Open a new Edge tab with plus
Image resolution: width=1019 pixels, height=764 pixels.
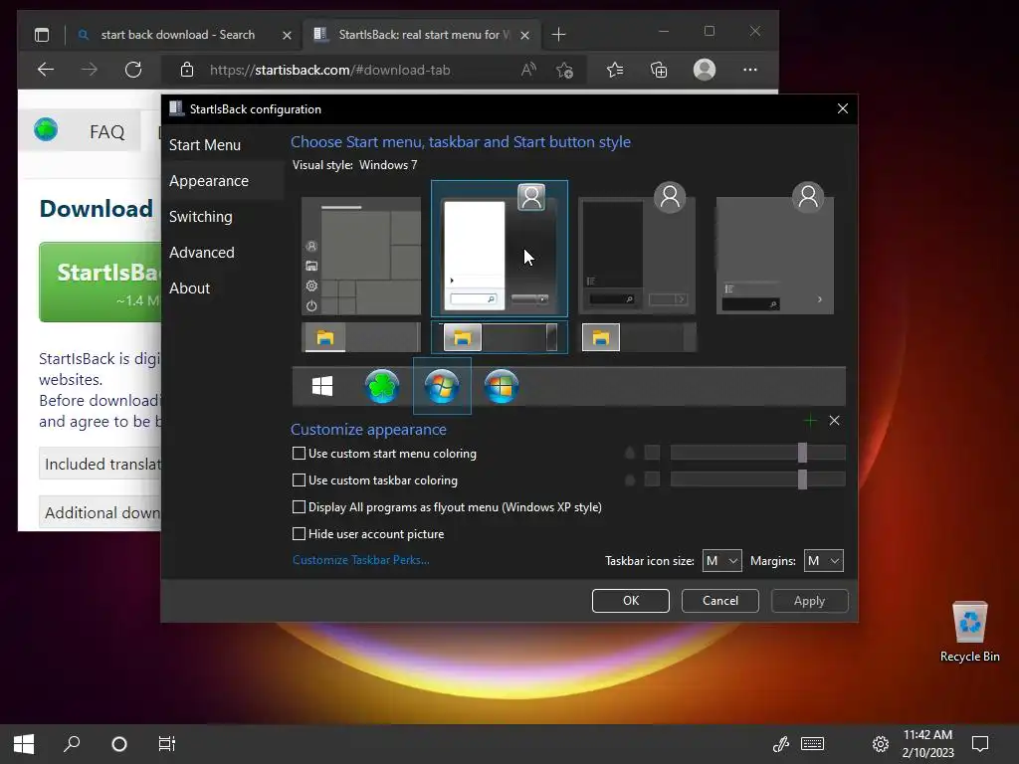(x=559, y=35)
